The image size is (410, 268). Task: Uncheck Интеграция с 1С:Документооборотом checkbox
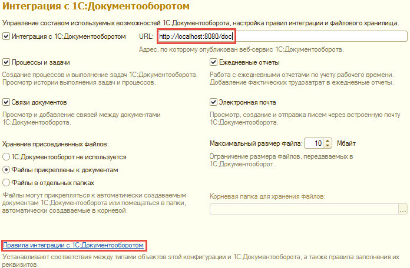[x=6, y=36]
